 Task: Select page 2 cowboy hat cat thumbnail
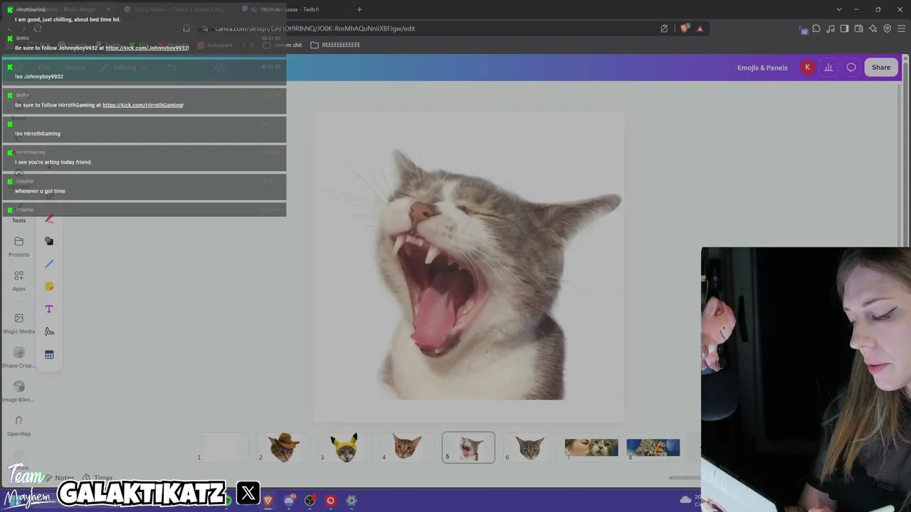click(283, 447)
